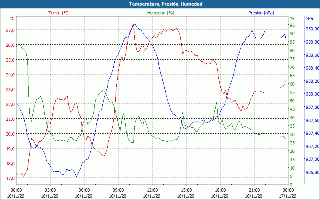The width and height of the screenshot is (320, 200).
Task: Click the '937,80' pressure axis value
Action: [312, 107]
